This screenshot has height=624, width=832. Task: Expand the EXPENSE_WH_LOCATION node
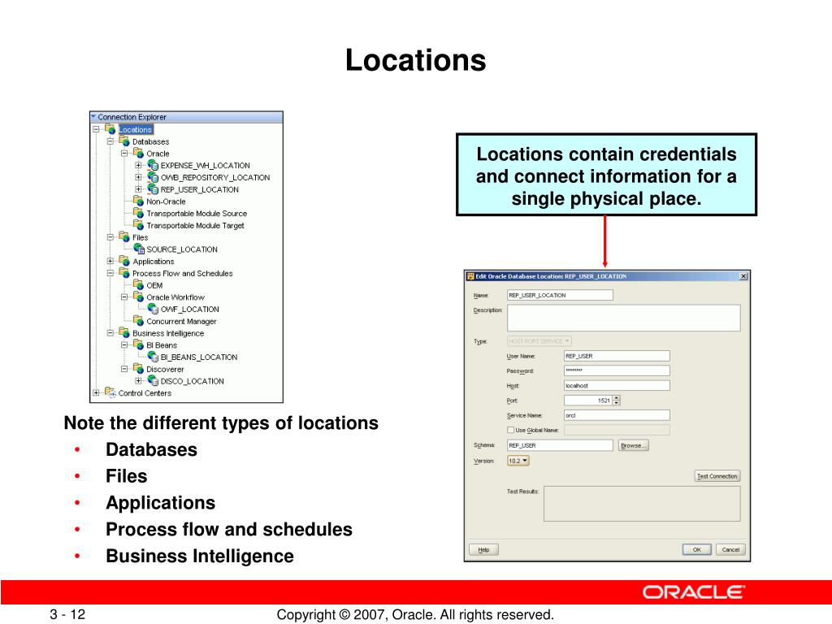[x=138, y=165]
